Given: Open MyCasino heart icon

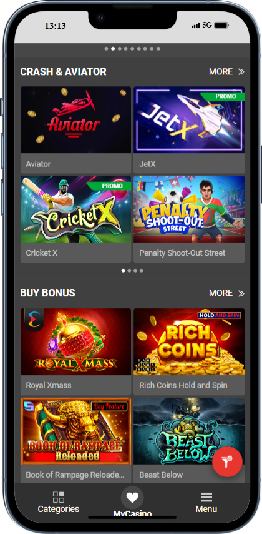Looking at the screenshot, I should [x=132, y=498].
